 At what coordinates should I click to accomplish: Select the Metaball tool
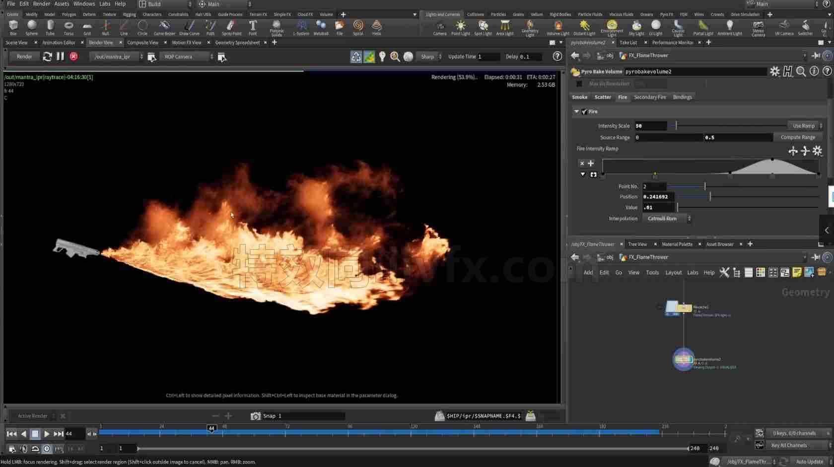[321, 28]
